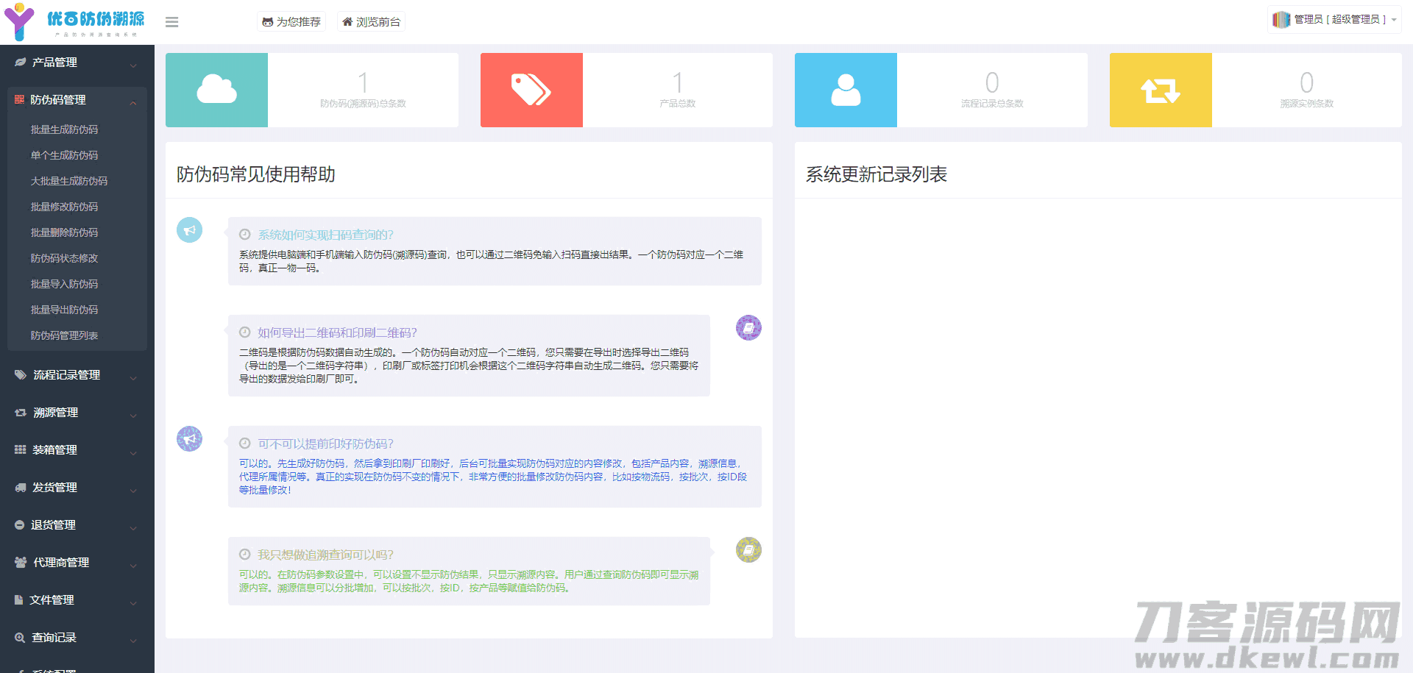Open 批量生成防伪码 submenu item
This screenshot has height=673, width=1413.
coord(64,129)
